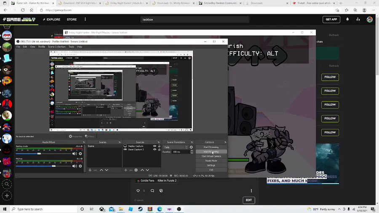Viewport: 379px width, 213px height.
Task: Open OBS Profile menu
Action: (42, 47)
